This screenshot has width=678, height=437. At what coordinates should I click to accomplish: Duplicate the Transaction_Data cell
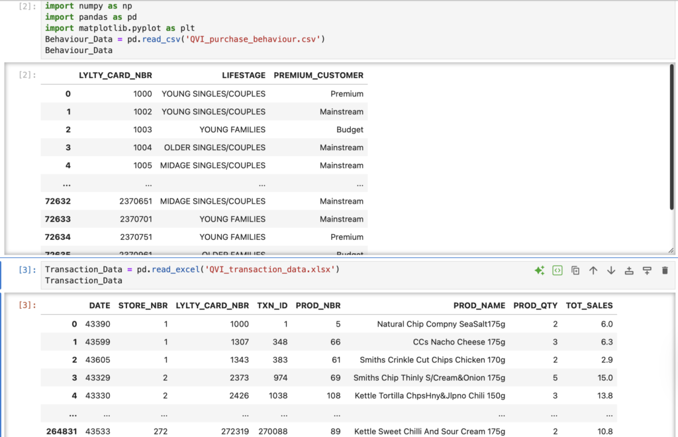coord(575,270)
